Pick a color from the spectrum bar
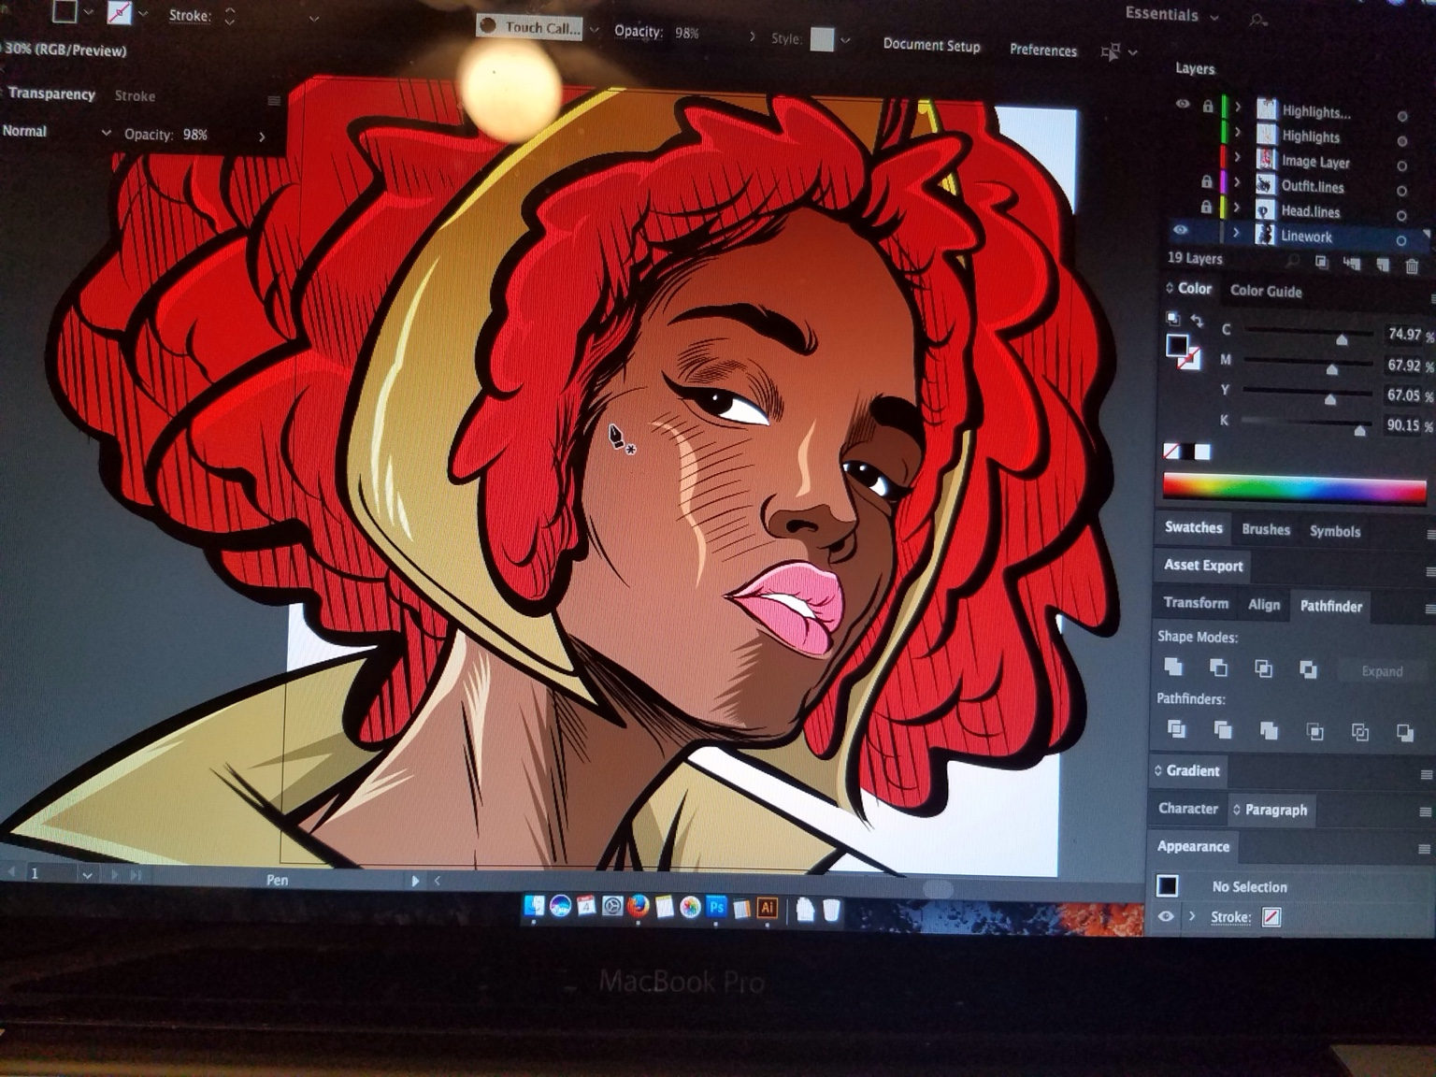The image size is (1436, 1077). 1295,488
